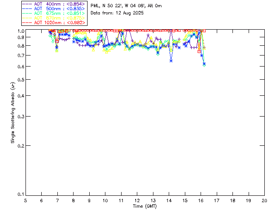Click the station text 'PML, N 50 22', W 04 08', Alt 0m'
This screenshot has height=217, width=272.
point(126,6)
